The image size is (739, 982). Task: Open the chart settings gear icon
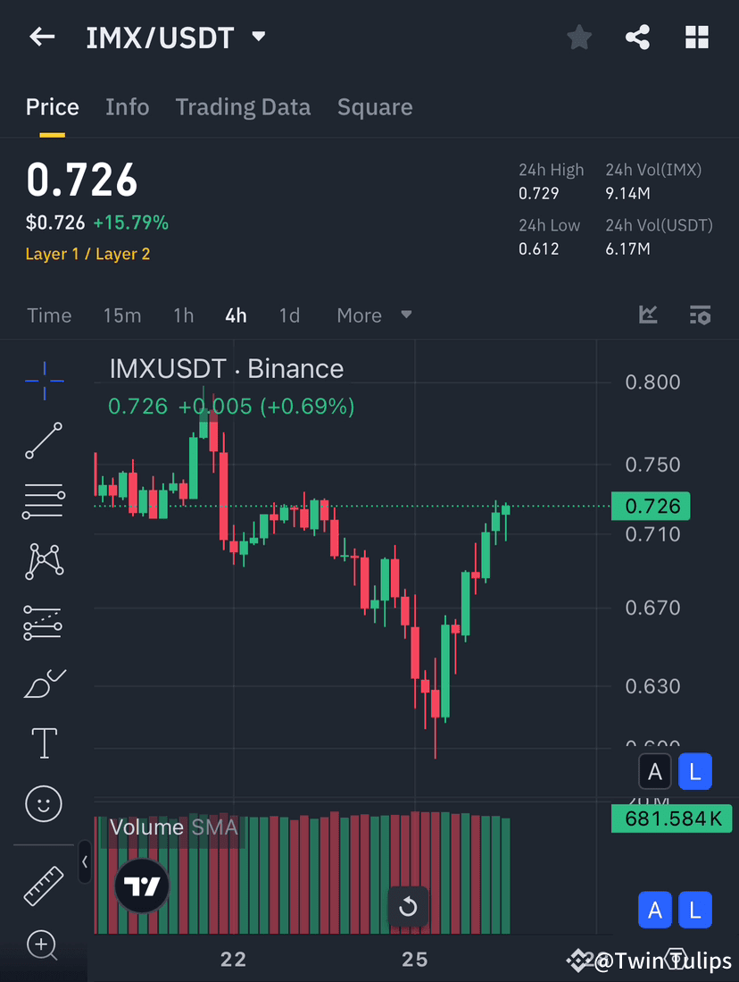tap(701, 315)
